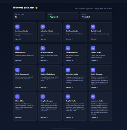Select the classroom-studio title

click(x=97, y=101)
